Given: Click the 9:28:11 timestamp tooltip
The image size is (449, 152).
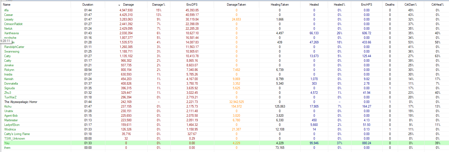Looking at the screenshot, I should pos(5,41).
